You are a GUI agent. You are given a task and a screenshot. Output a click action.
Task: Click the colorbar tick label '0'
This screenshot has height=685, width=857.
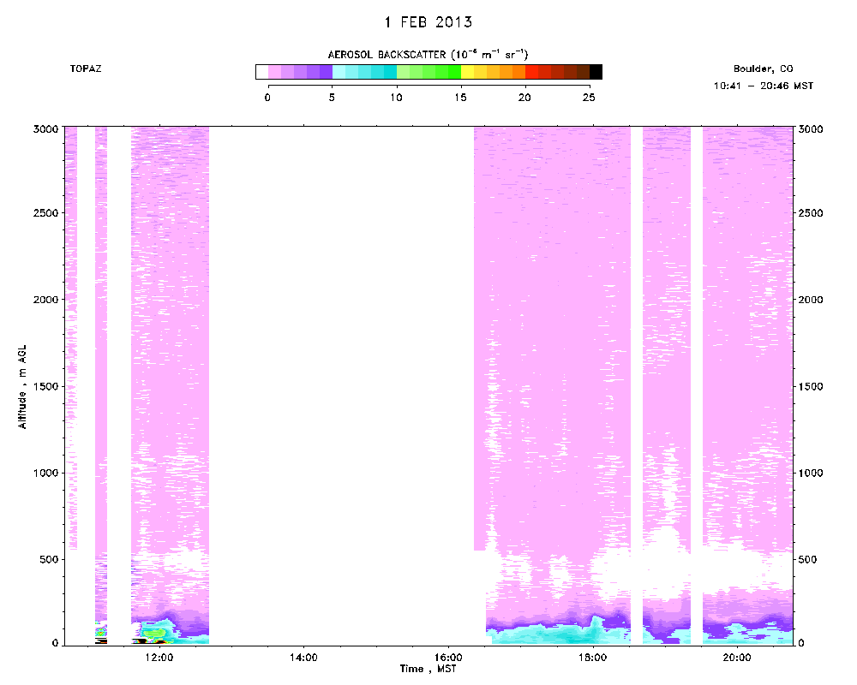click(x=267, y=98)
